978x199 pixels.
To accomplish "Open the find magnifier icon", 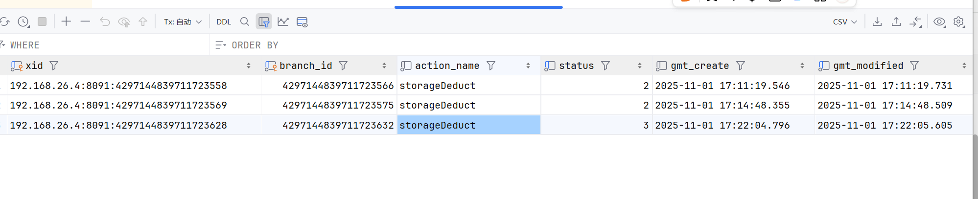I will click(245, 22).
